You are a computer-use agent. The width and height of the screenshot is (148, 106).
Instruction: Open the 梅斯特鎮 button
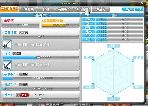tap(133, 9)
